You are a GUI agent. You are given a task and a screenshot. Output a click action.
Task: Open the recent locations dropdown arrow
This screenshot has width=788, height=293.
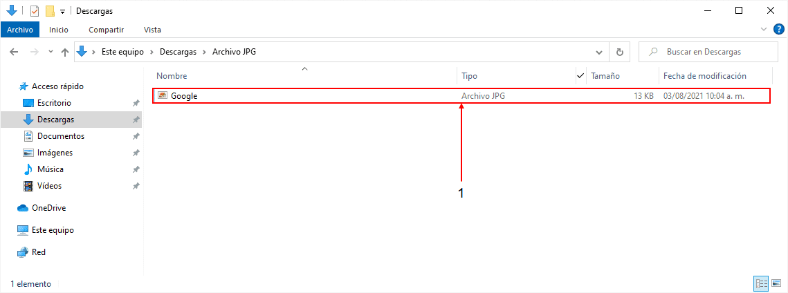coord(51,52)
